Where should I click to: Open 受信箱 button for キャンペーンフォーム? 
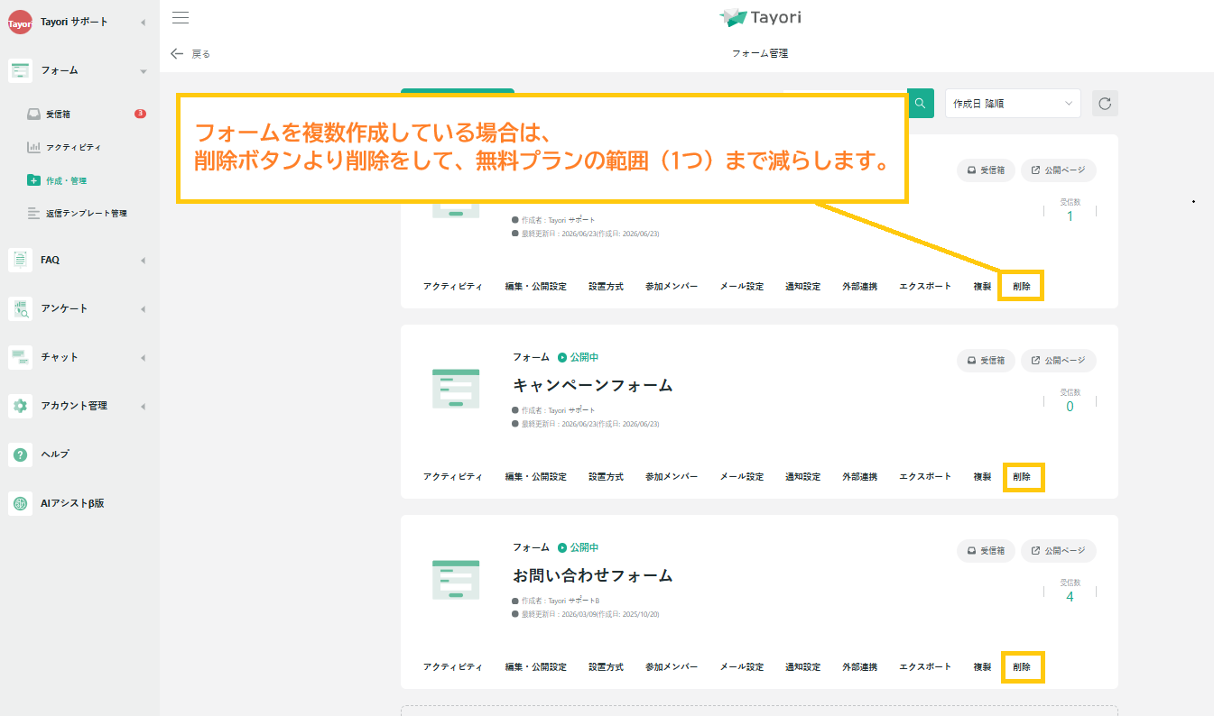(x=986, y=361)
